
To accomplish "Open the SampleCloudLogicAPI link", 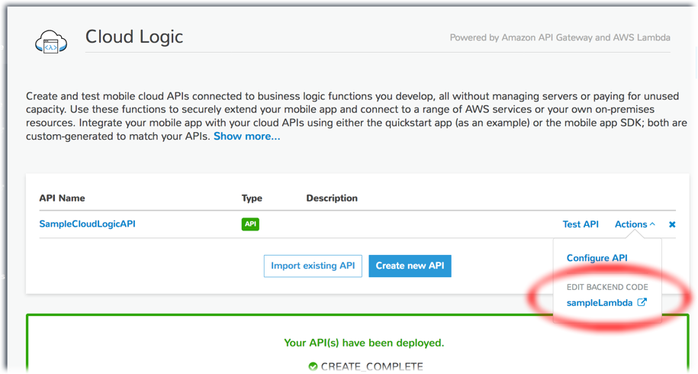I will coord(87,224).
